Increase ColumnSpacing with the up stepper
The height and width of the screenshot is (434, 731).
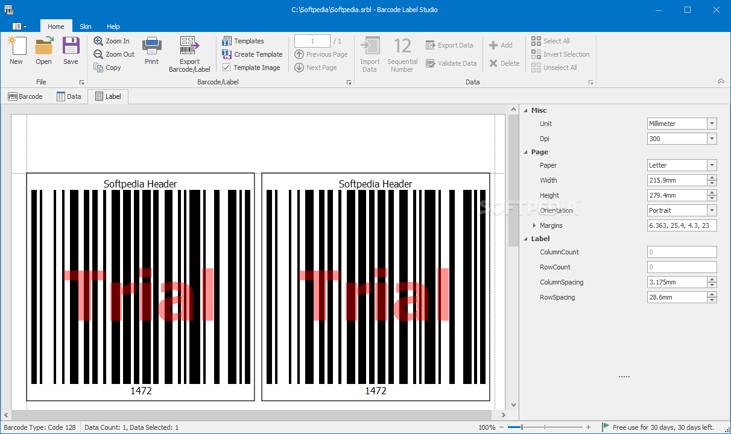[x=712, y=280]
